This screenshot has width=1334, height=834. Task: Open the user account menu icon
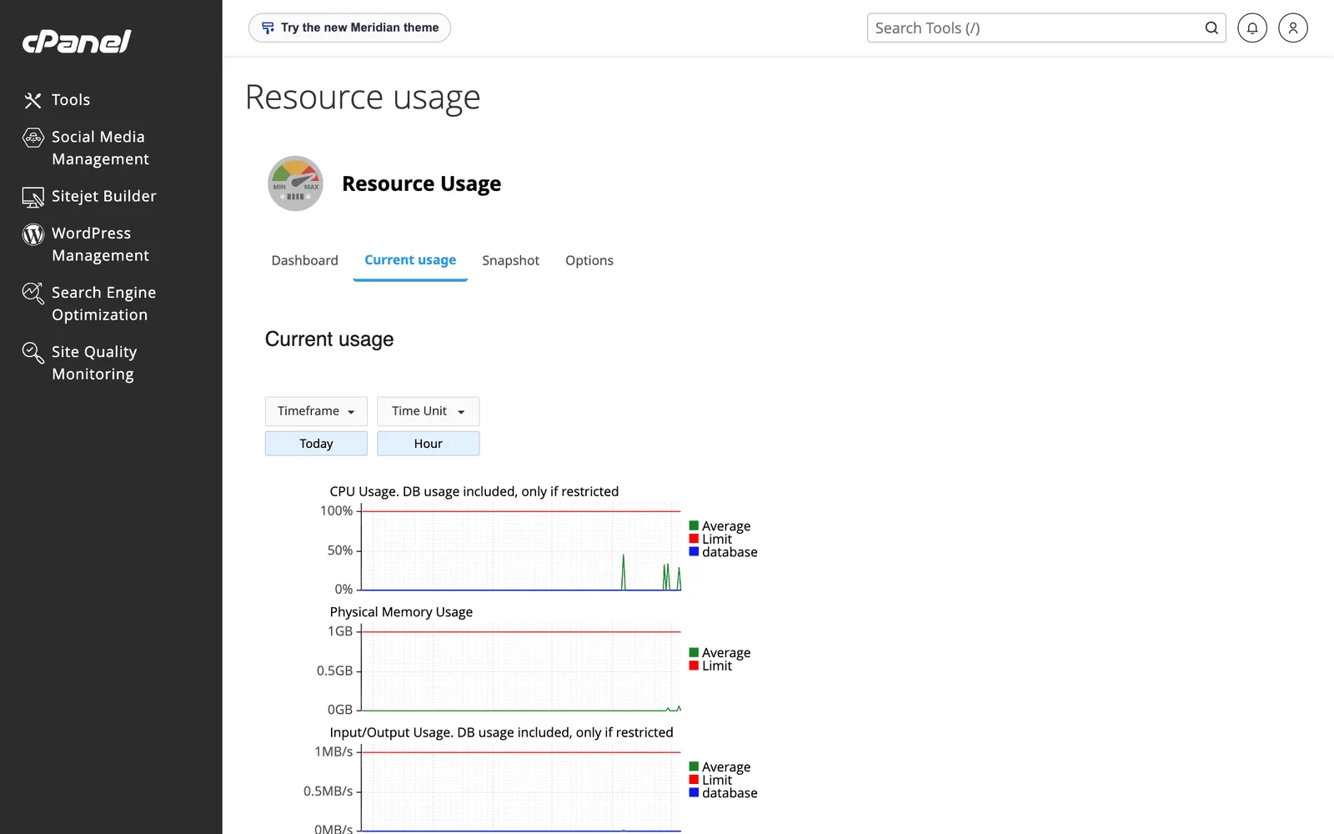1293,28
